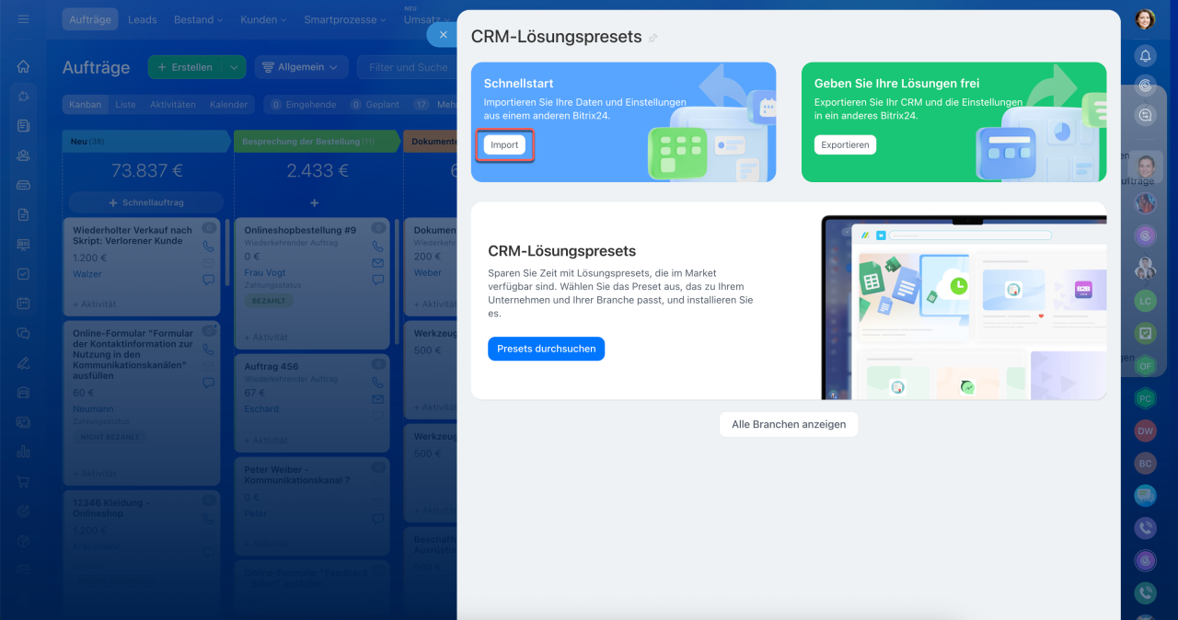Click the Import button in Schnellstart
The width and height of the screenshot is (1178, 620).
click(x=504, y=145)
